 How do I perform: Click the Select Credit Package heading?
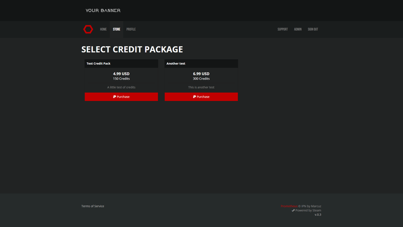point(132,49)
